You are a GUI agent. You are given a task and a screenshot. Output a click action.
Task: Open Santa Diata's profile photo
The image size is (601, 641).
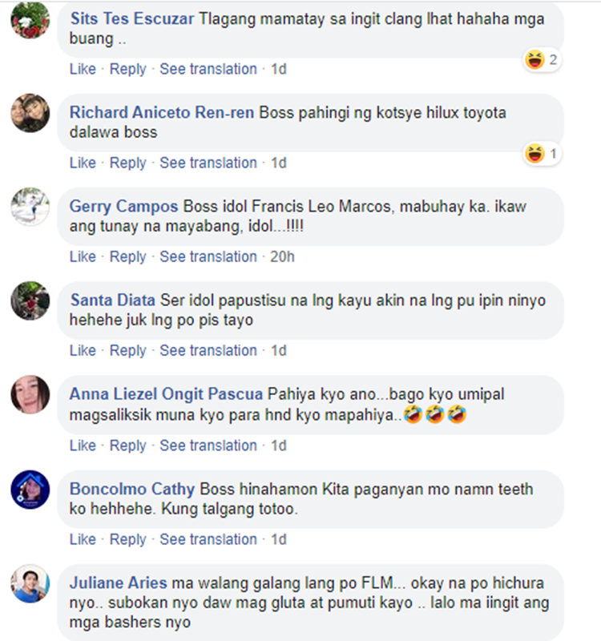tap(30, 301)
